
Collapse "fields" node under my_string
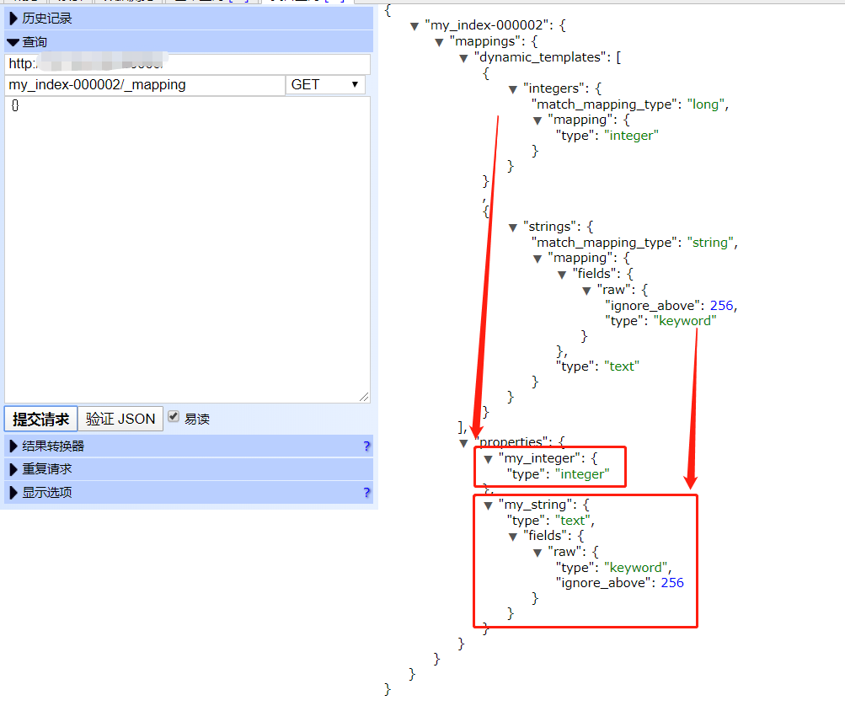click(x=513, y=537)
